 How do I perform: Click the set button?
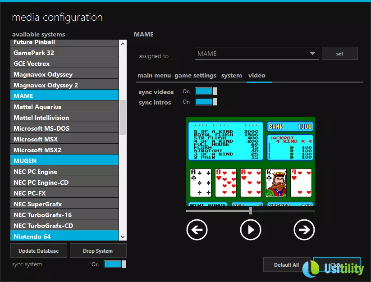coord(339,54)
